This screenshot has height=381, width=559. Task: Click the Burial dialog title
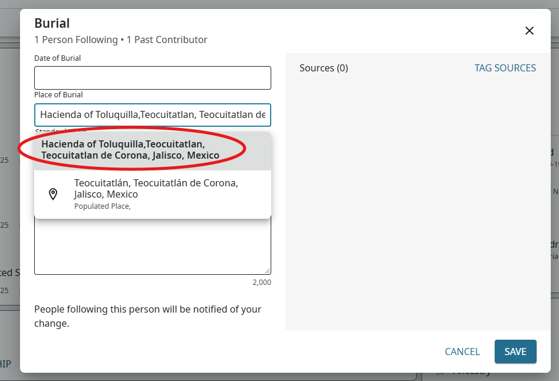(52, 24)
